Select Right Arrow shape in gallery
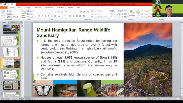Image resolution: width=183 pixels, height=103 pixels. coord(120,14)
